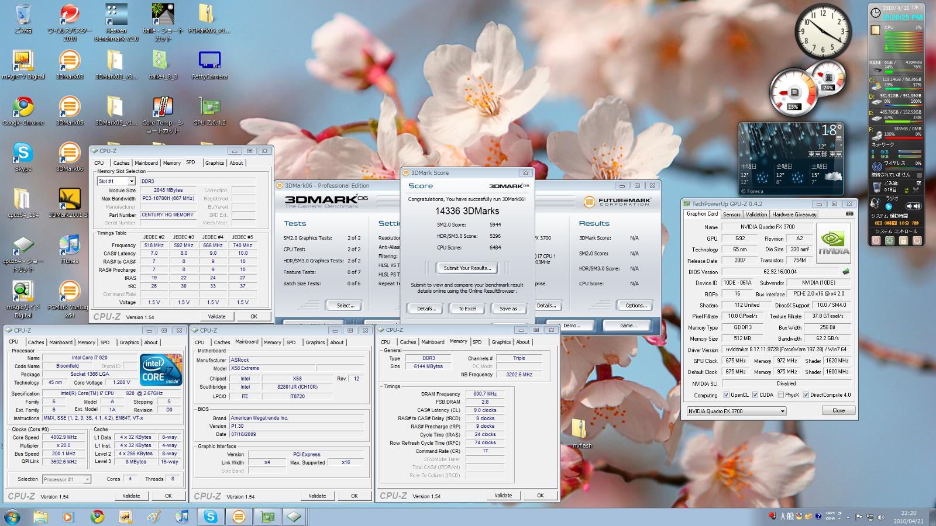The width and height of the screenshot is (936, 526).
Task: Open the 3DMark2001 SE desktop shortcut
Action: pos(69,203)
